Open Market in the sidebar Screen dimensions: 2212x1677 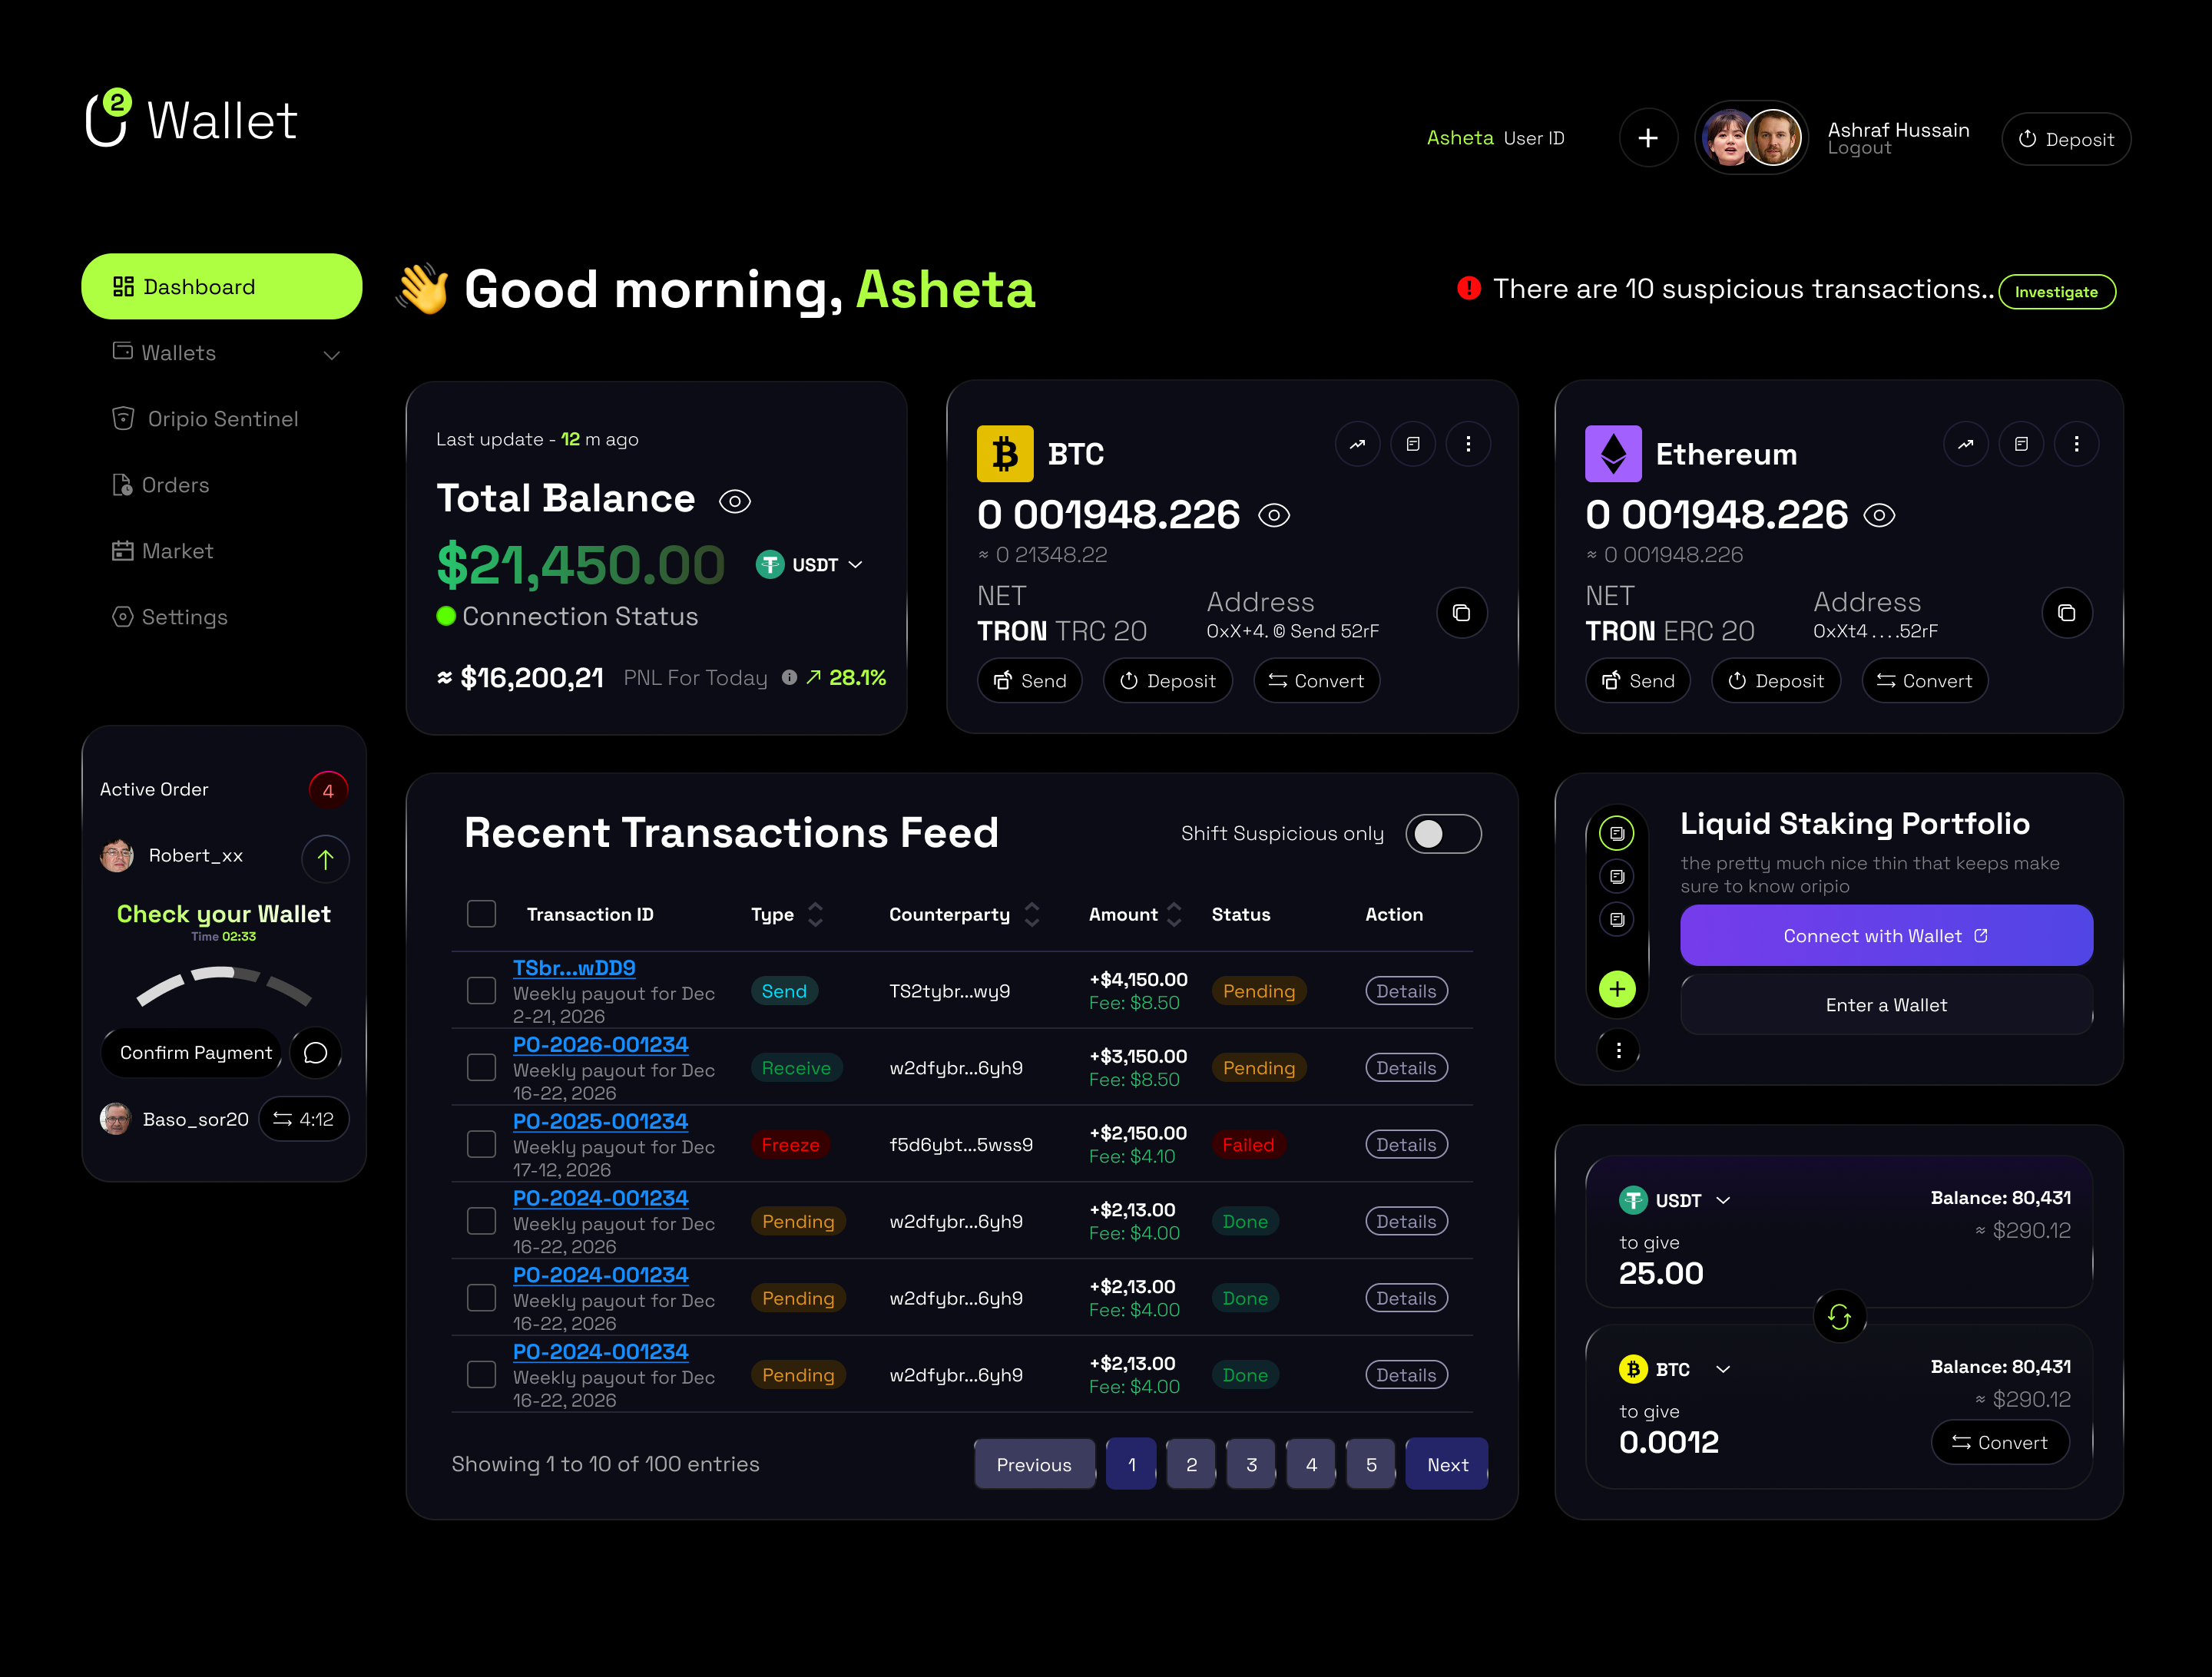coord(163,551)
